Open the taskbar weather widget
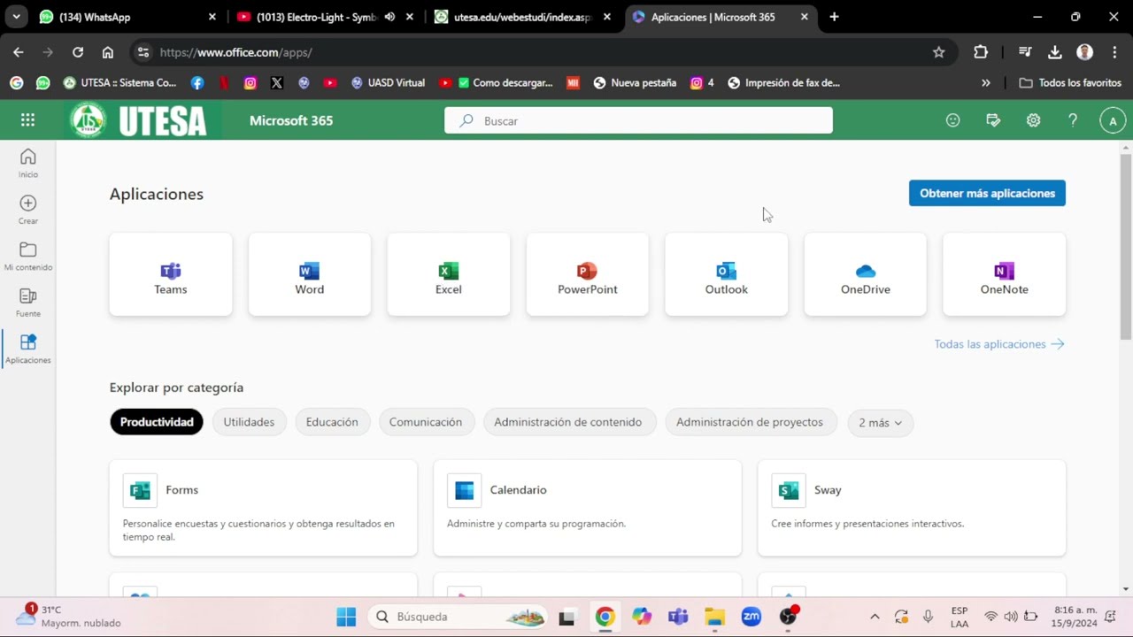Viewport: 1133px width, 637px height. coord(69,616)
